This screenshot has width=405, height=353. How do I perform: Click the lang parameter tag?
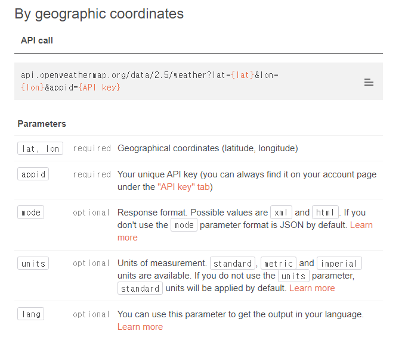coord(30,314)
